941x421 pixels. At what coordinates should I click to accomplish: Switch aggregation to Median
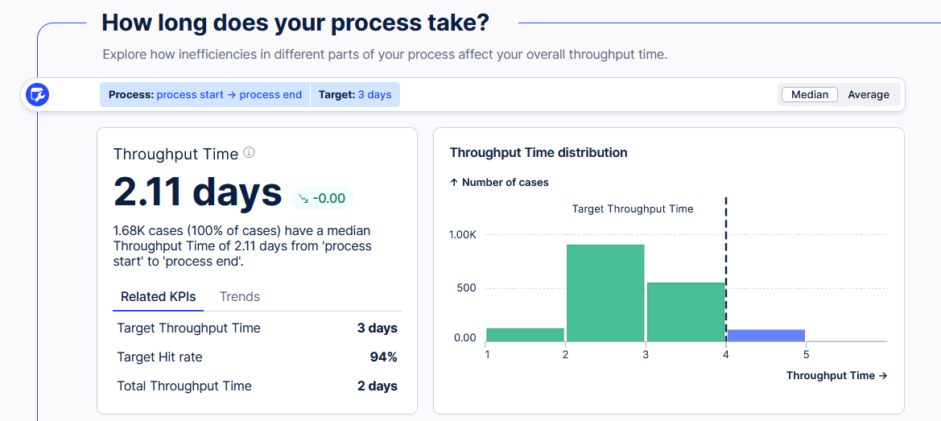(x=810, y=95)
